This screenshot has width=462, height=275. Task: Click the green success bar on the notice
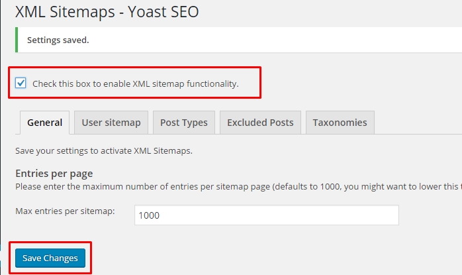click(17, 40)
